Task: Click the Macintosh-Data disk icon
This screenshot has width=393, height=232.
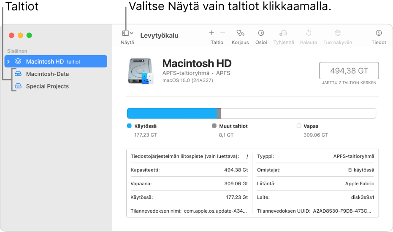Action: pos(18,74)
